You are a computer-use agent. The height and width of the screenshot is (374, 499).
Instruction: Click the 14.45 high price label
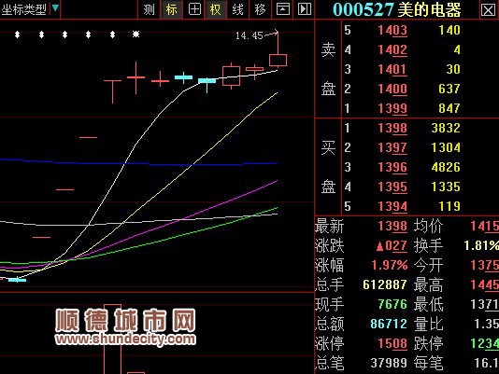249,35
